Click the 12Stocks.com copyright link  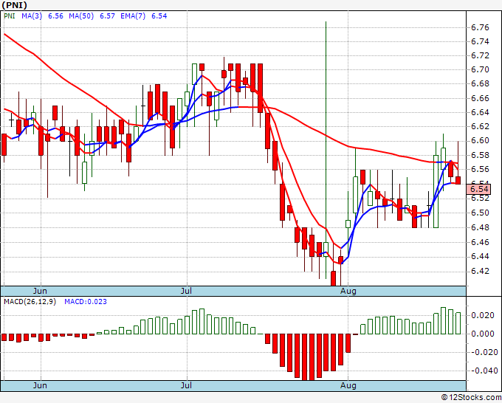pyautogui.click(x=471, y=397)
